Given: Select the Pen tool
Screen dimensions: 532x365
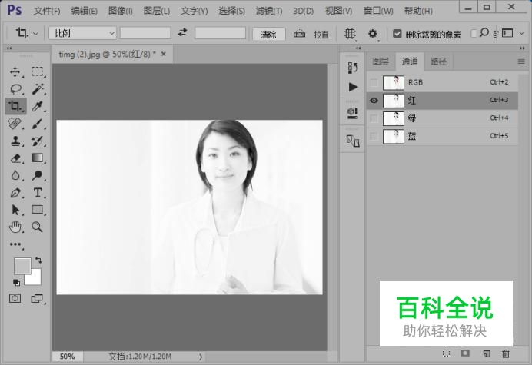Looking at the screenshot, I should point(15,193).
